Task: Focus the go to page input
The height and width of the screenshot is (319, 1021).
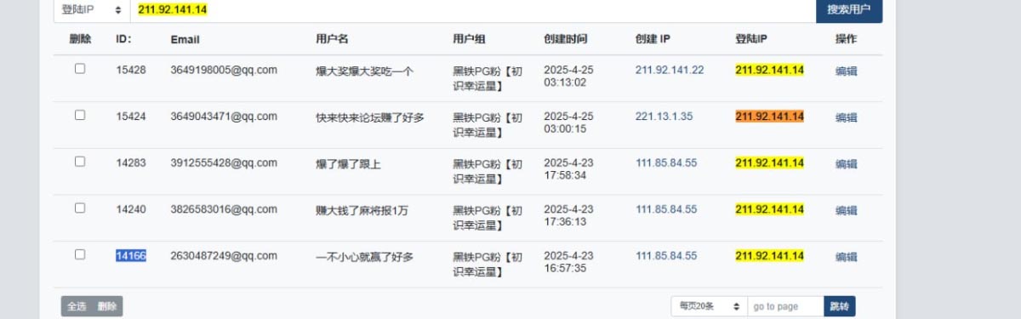Action: 785,306
